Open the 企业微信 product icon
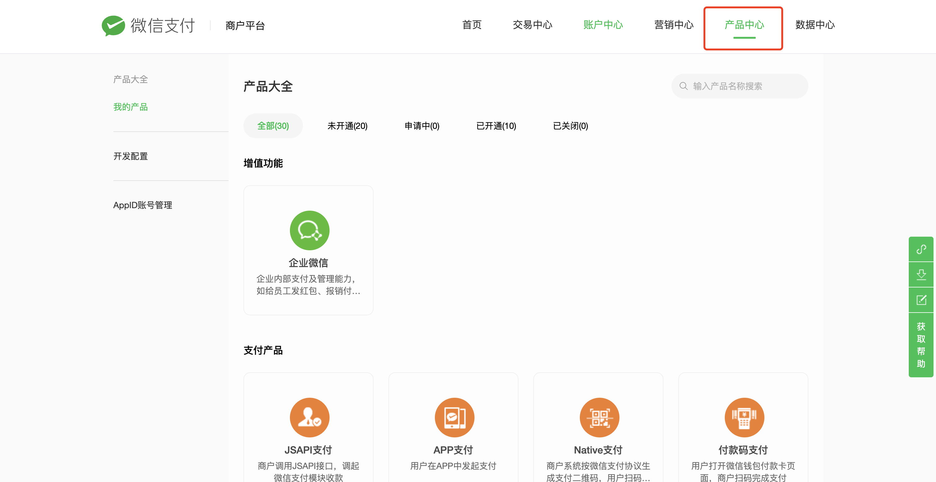This screenshot has width=936, height=482. point(310,230)
